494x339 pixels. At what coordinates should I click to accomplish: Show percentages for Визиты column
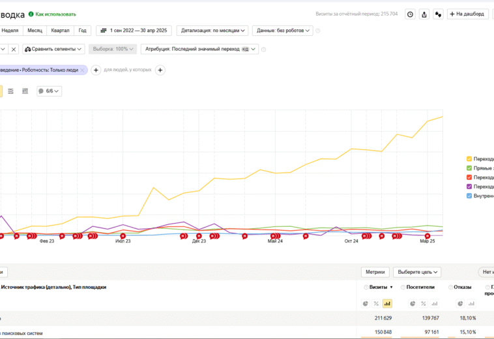point(376,304)
